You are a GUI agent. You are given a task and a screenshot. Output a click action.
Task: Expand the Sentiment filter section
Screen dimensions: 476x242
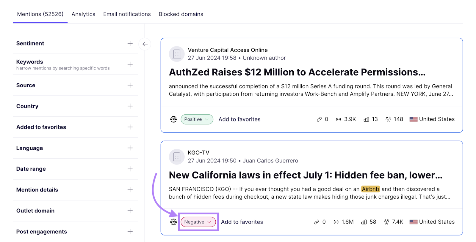pos(130,43)
